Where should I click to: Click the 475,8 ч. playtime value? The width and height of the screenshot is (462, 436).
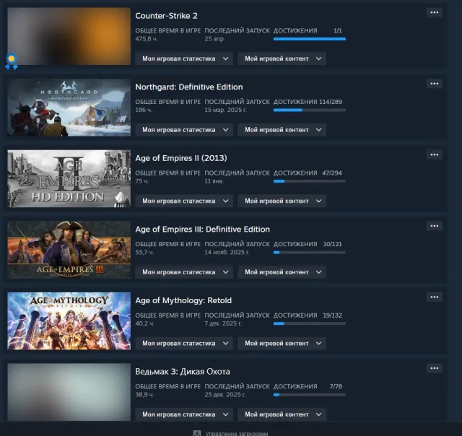(x=147, y=39)
